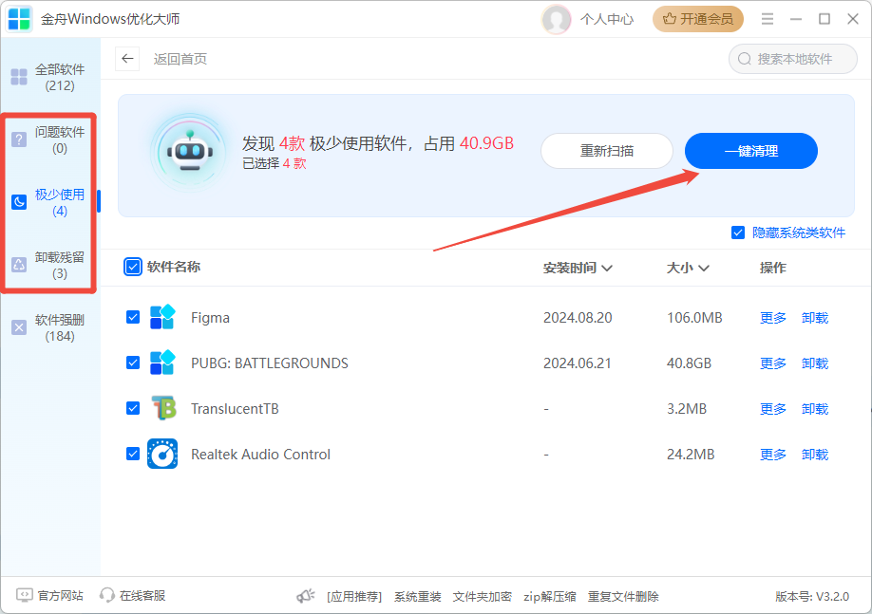Click the 问题软件 question mark icon

click(x=19, y=140)
